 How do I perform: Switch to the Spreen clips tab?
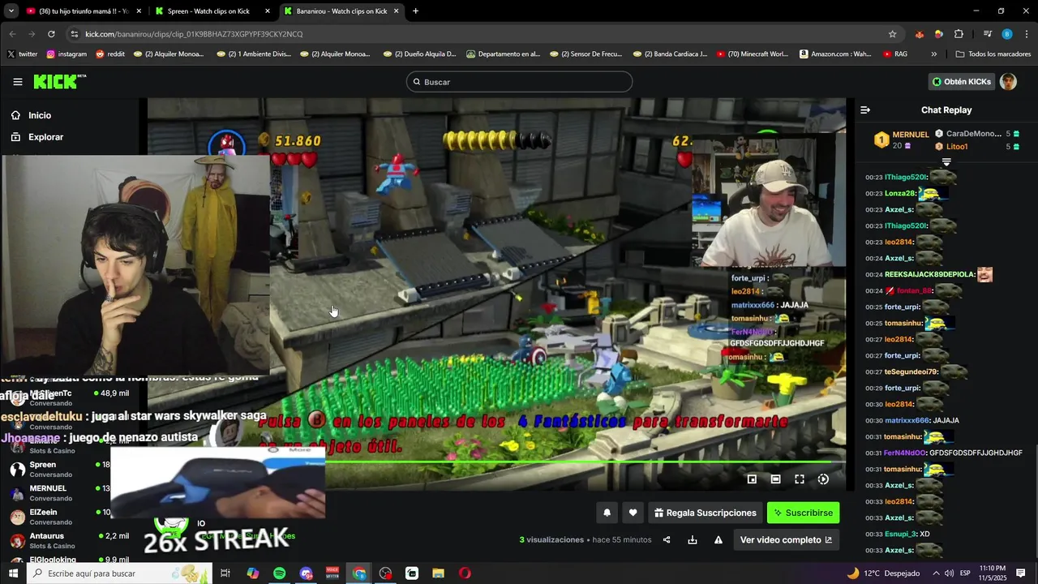211,11
